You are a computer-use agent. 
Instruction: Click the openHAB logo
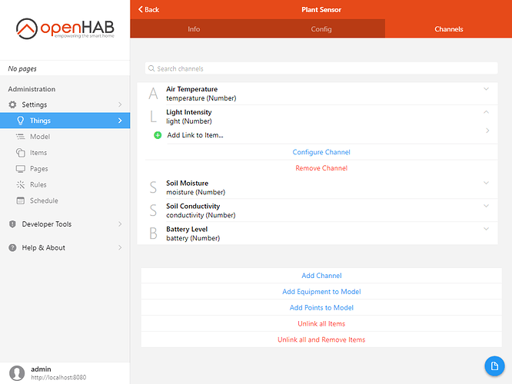tap(65, 30)
